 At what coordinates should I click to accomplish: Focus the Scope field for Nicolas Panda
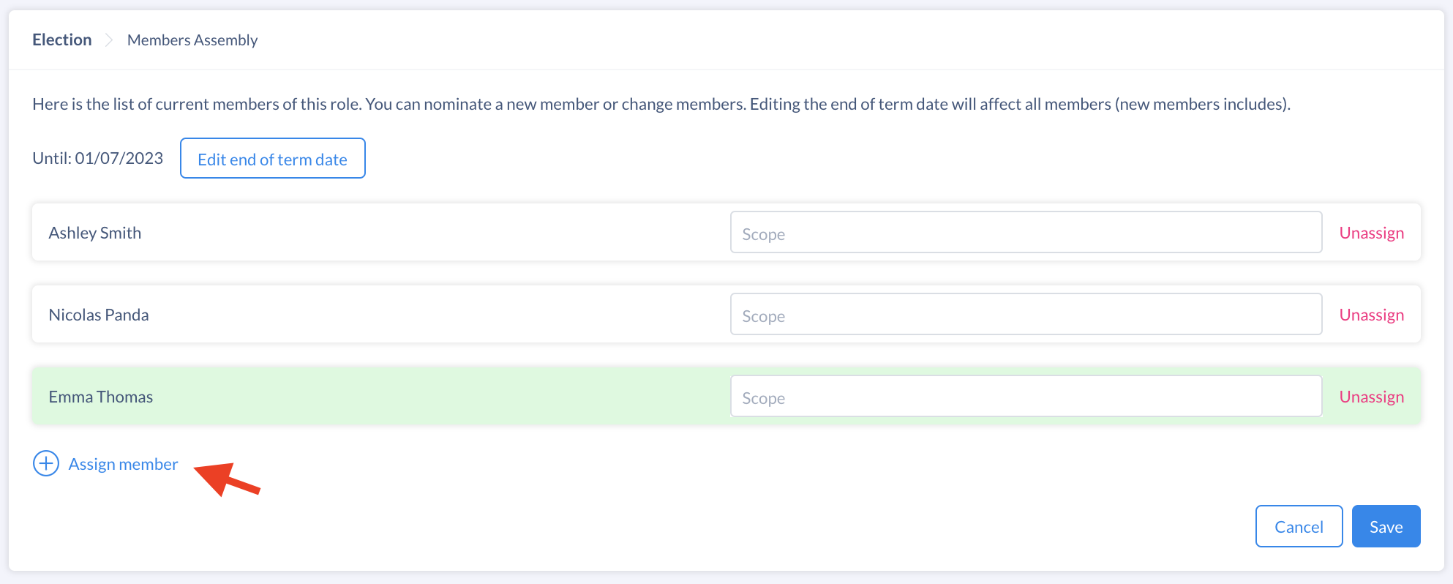1026,315
